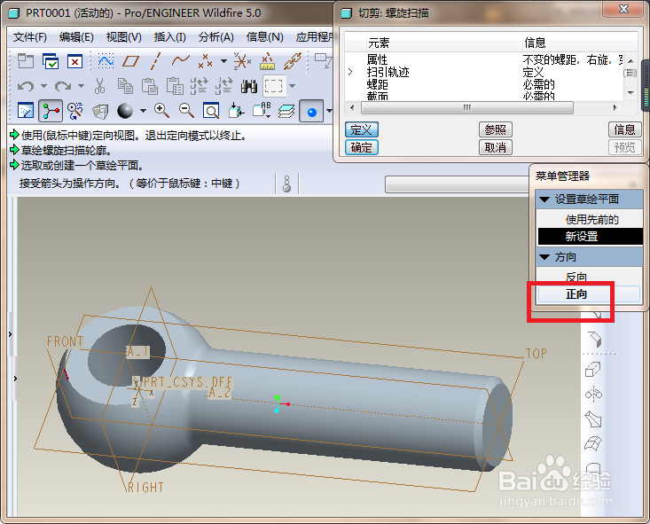This screenshot has width=650, height=524.
Task: Click the 确定 button in dialog
Action: [362, 147]
